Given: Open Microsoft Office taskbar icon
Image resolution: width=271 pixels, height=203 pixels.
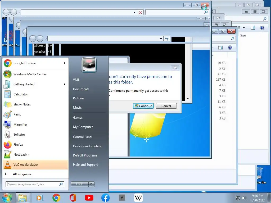Looking at the screenshot, I should [73, 198].
